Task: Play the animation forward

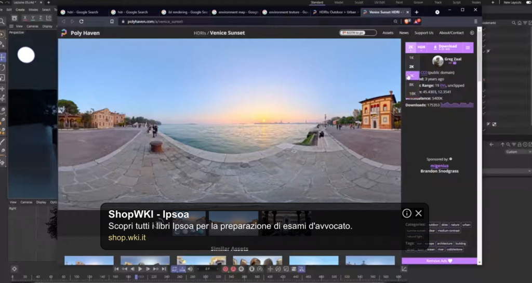Action: 140,269
